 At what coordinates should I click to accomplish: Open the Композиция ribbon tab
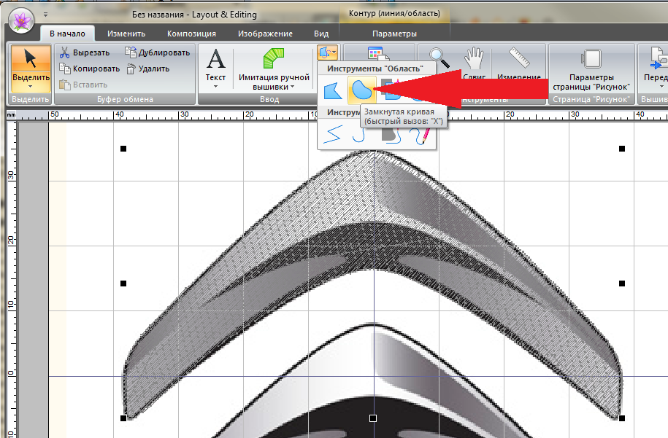click(191, 34)
